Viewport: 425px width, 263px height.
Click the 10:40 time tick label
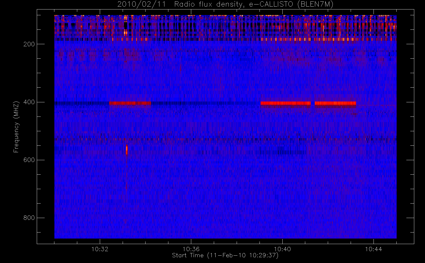(x=282, y=249)
